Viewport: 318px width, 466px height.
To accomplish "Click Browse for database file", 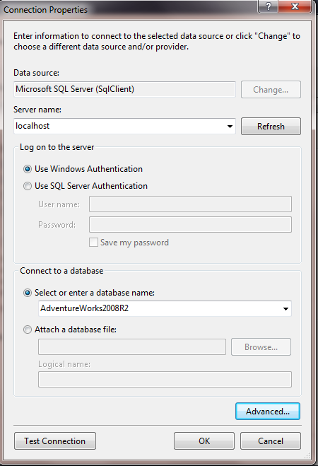I will [261, 346].
